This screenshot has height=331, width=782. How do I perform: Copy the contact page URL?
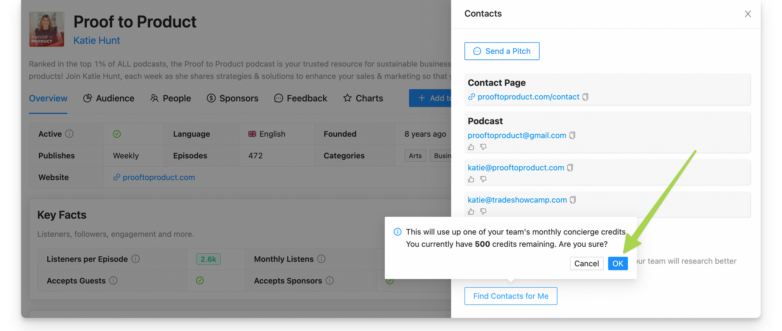[x=585, y=97]
